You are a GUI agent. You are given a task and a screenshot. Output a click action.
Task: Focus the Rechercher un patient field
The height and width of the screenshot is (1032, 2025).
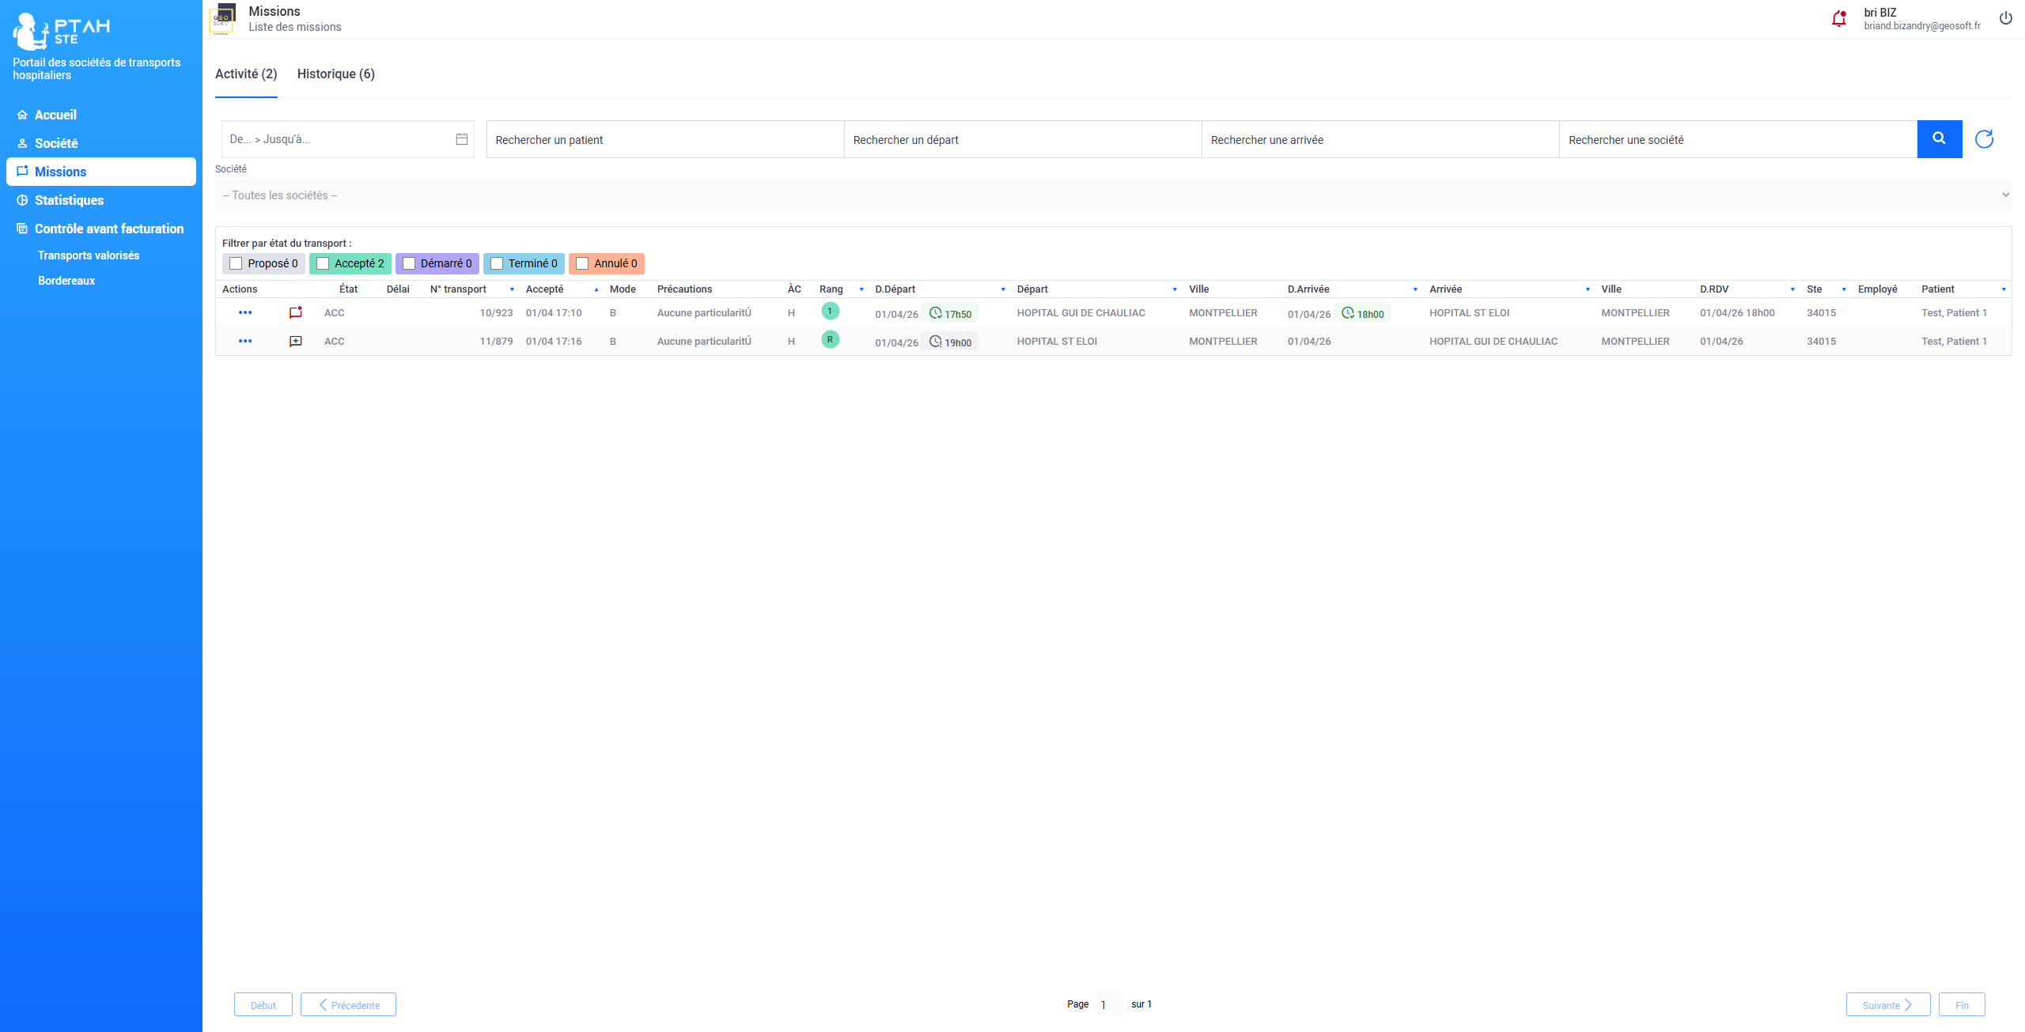664,140
